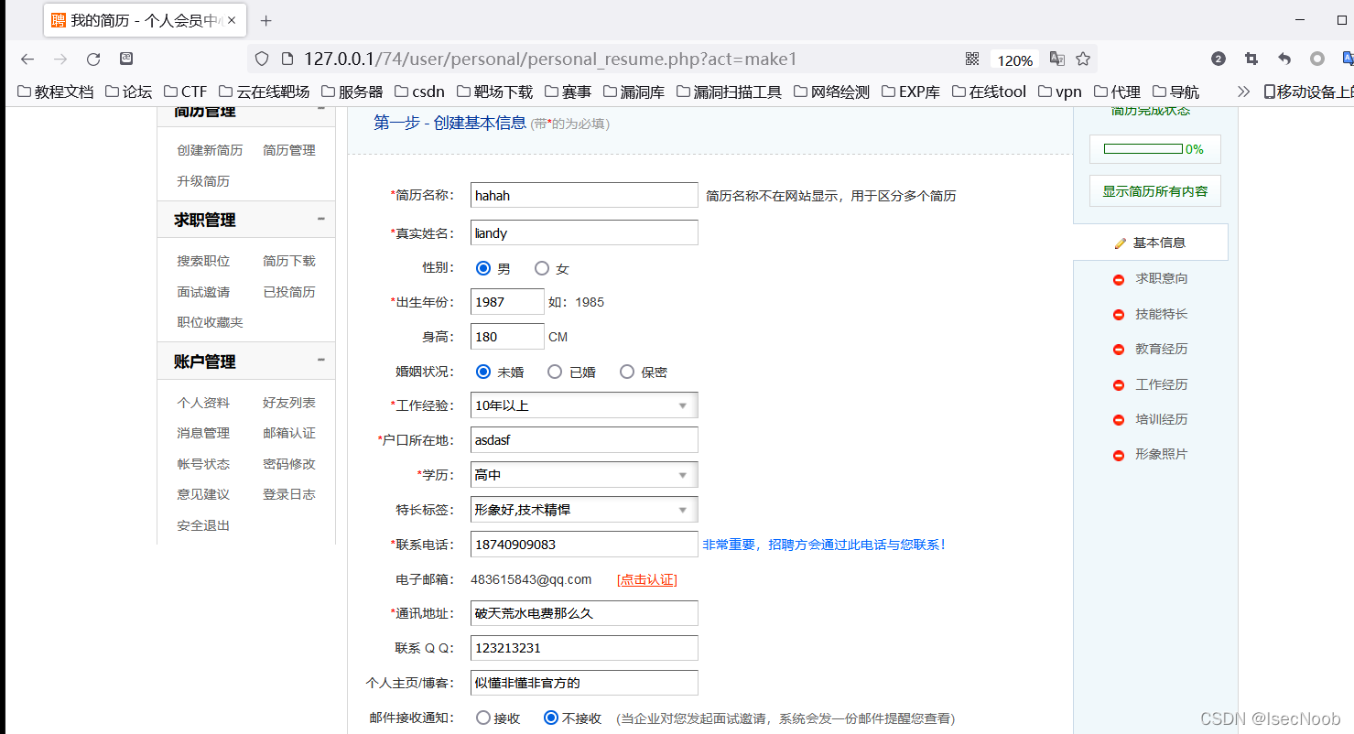
Task: Click the red minus icon next to 教育经历
Action: [1118, 349]
